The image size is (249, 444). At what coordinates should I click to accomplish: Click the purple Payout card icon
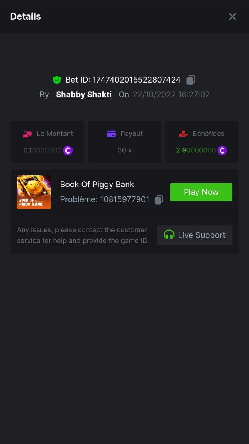point(111,134)
